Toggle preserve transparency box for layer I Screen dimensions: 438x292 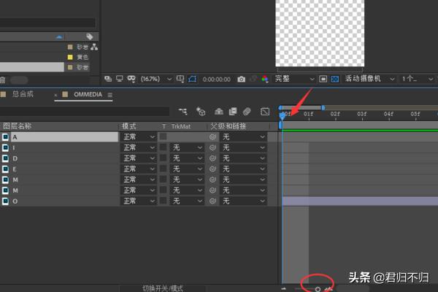point(163,147)
